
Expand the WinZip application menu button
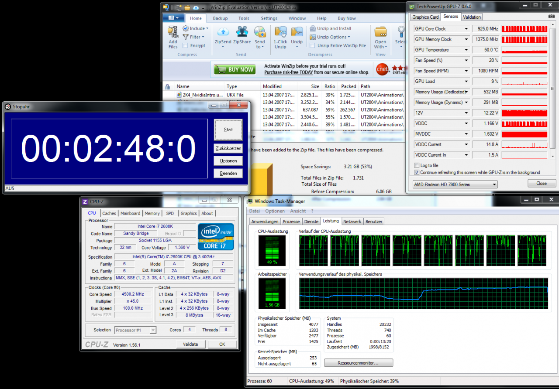tap(173, 18)
